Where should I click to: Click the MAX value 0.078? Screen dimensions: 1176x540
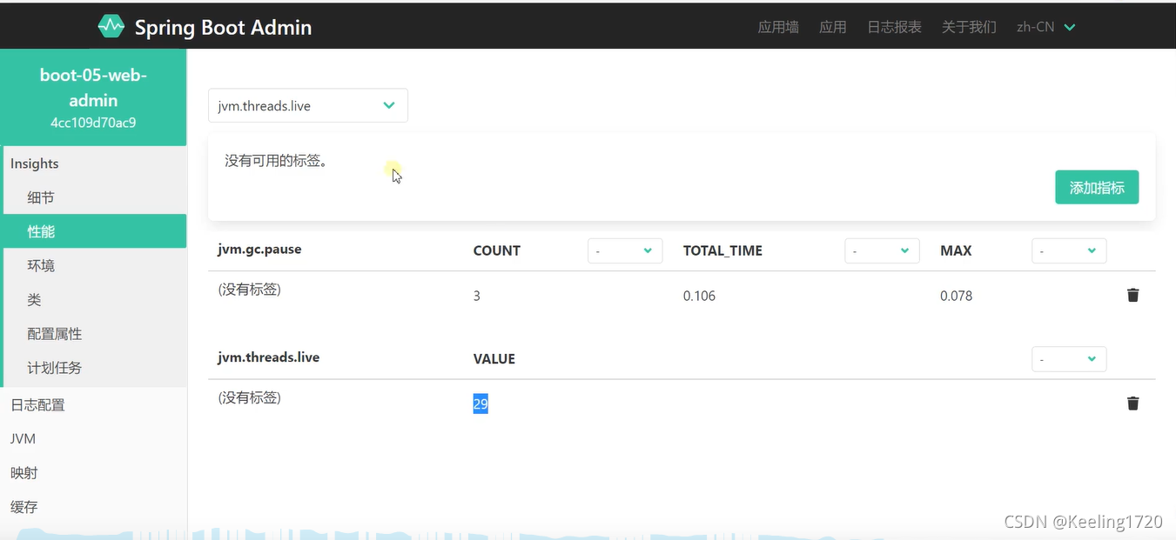(x=956, y=296)
